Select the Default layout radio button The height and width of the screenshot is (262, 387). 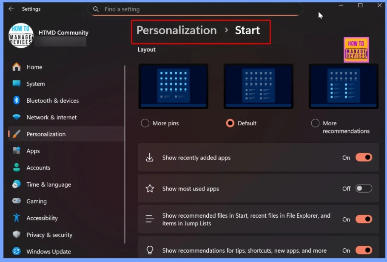click(230, 123)
